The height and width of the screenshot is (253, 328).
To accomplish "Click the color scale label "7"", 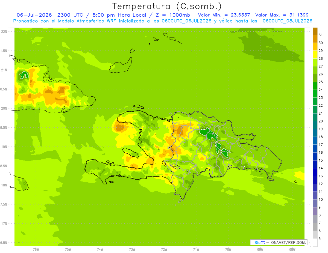I will (320, 223).
